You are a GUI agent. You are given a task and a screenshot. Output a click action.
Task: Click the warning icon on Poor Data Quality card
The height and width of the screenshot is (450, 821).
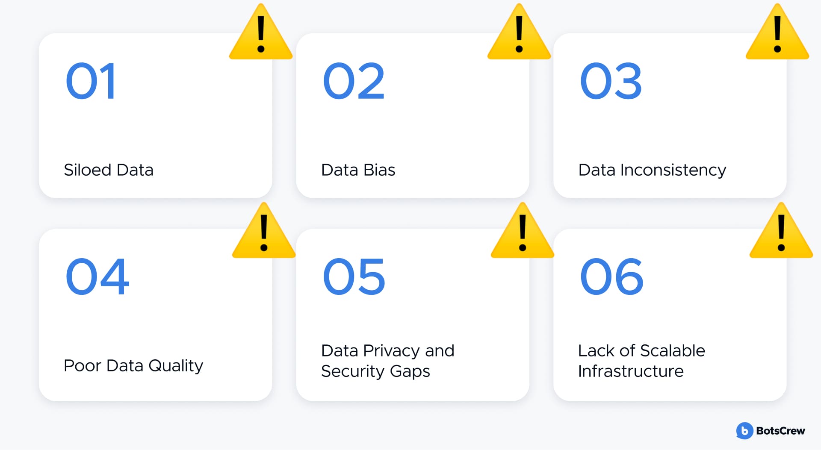tap(264, 231)
